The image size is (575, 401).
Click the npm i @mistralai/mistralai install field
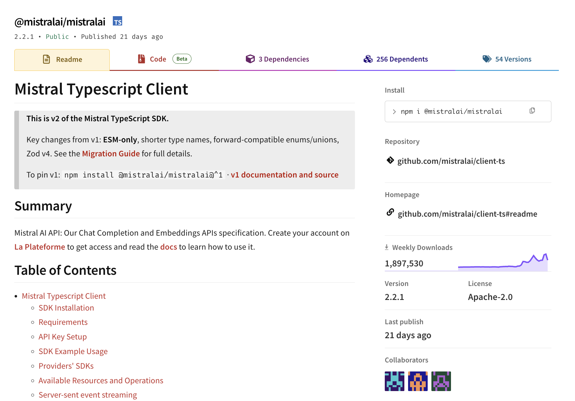tap(468, 111)
